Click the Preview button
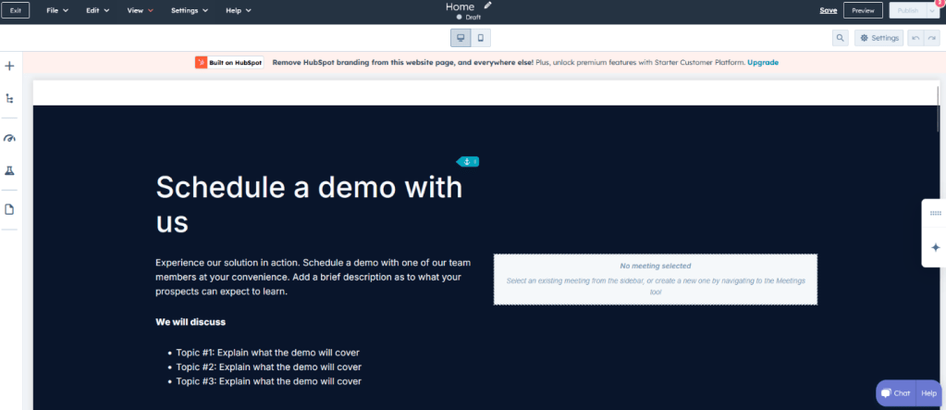946x410 pixels. coord(863,10)
